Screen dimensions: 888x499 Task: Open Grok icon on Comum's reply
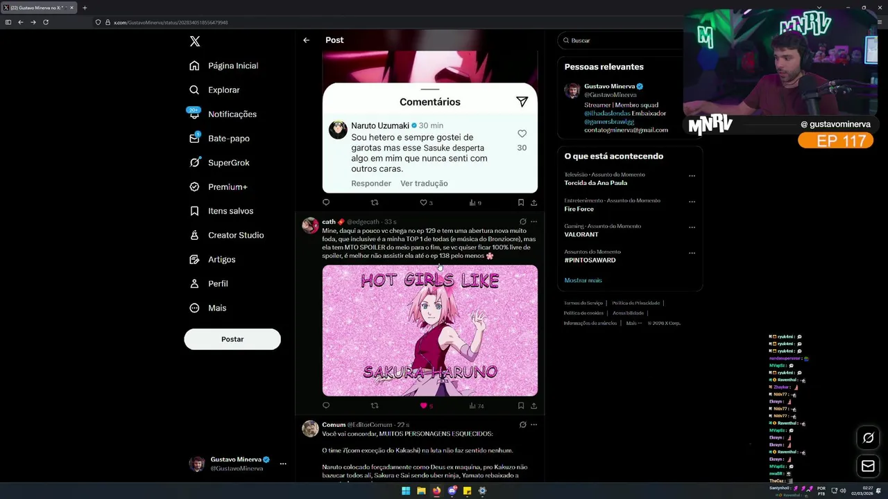(523, 425)
